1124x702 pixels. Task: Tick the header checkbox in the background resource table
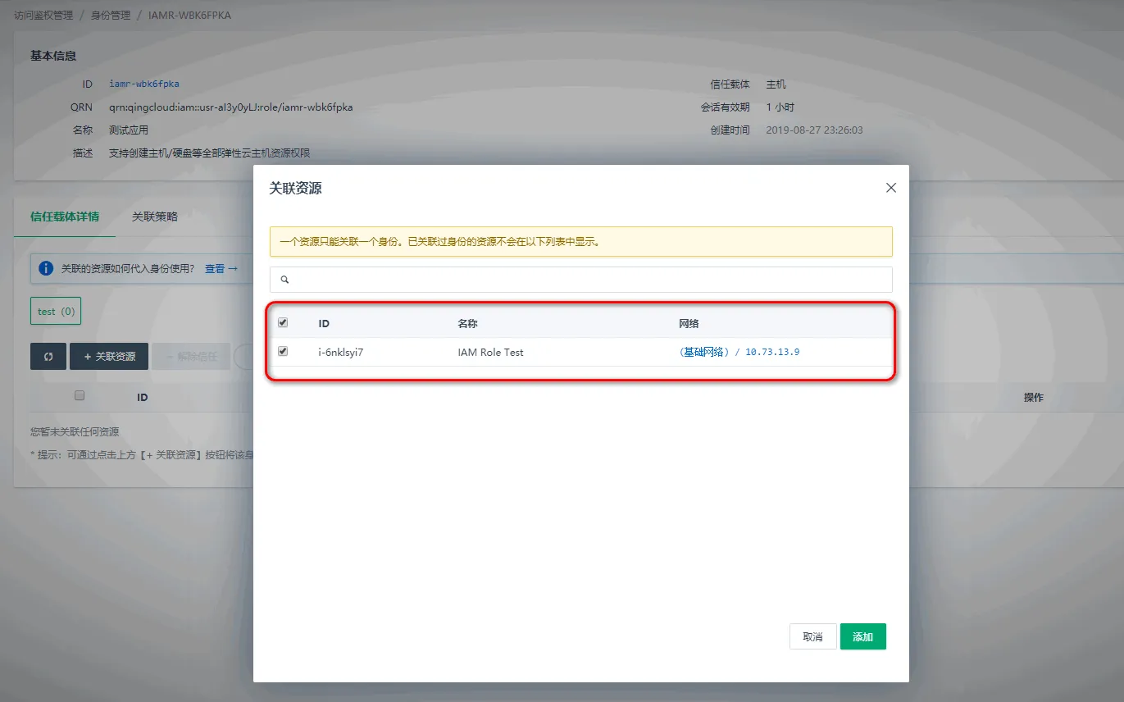80,395
